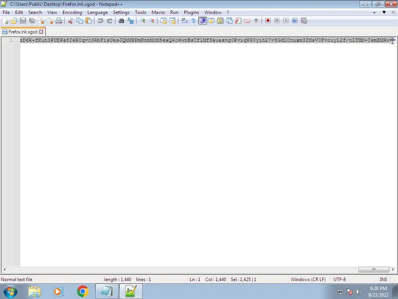Click the Save All toolbar icon
This screenshot has width=398, height=299.
click(x=32, y=21)
